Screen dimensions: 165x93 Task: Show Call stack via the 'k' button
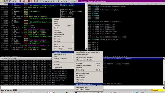61,1
